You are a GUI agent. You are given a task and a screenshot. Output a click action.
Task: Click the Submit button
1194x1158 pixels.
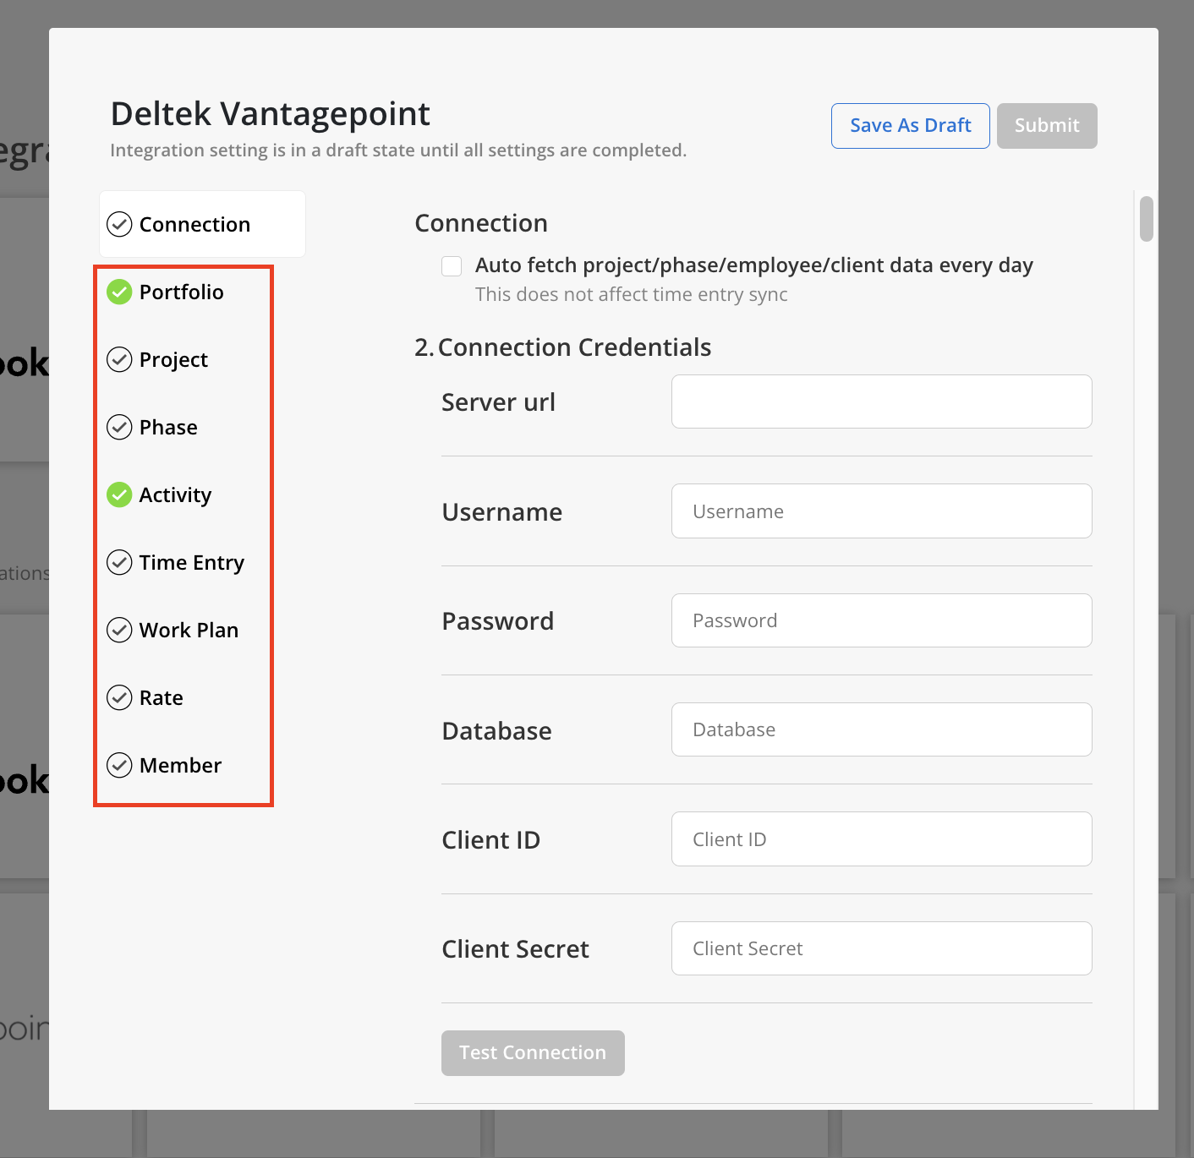[1047, 126]
